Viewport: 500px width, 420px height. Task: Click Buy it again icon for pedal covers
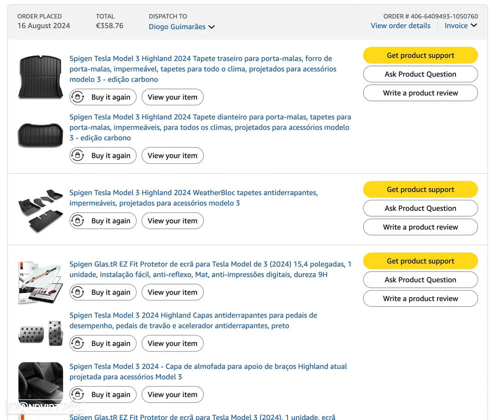tap(77, 344)
